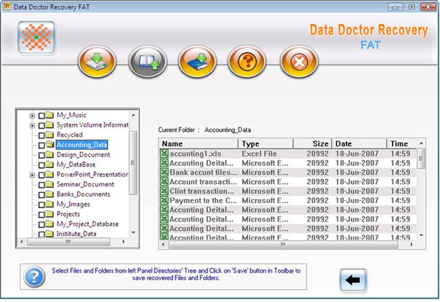
Task: Sort the file list by Name column
Action: point(199,143)
